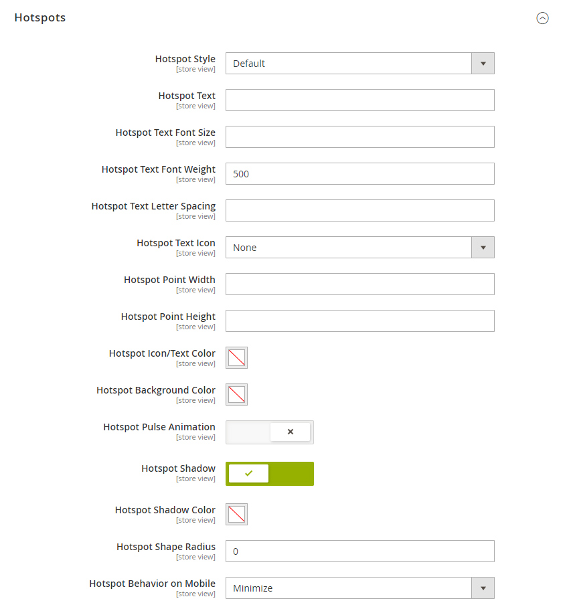The image size is (569, 613).
Task: Enable the Hotspot Pulse Animation toggle
Action: 270,432
